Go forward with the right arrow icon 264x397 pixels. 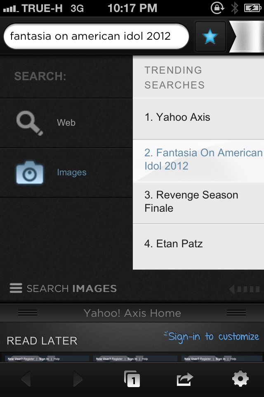[78, 379]
